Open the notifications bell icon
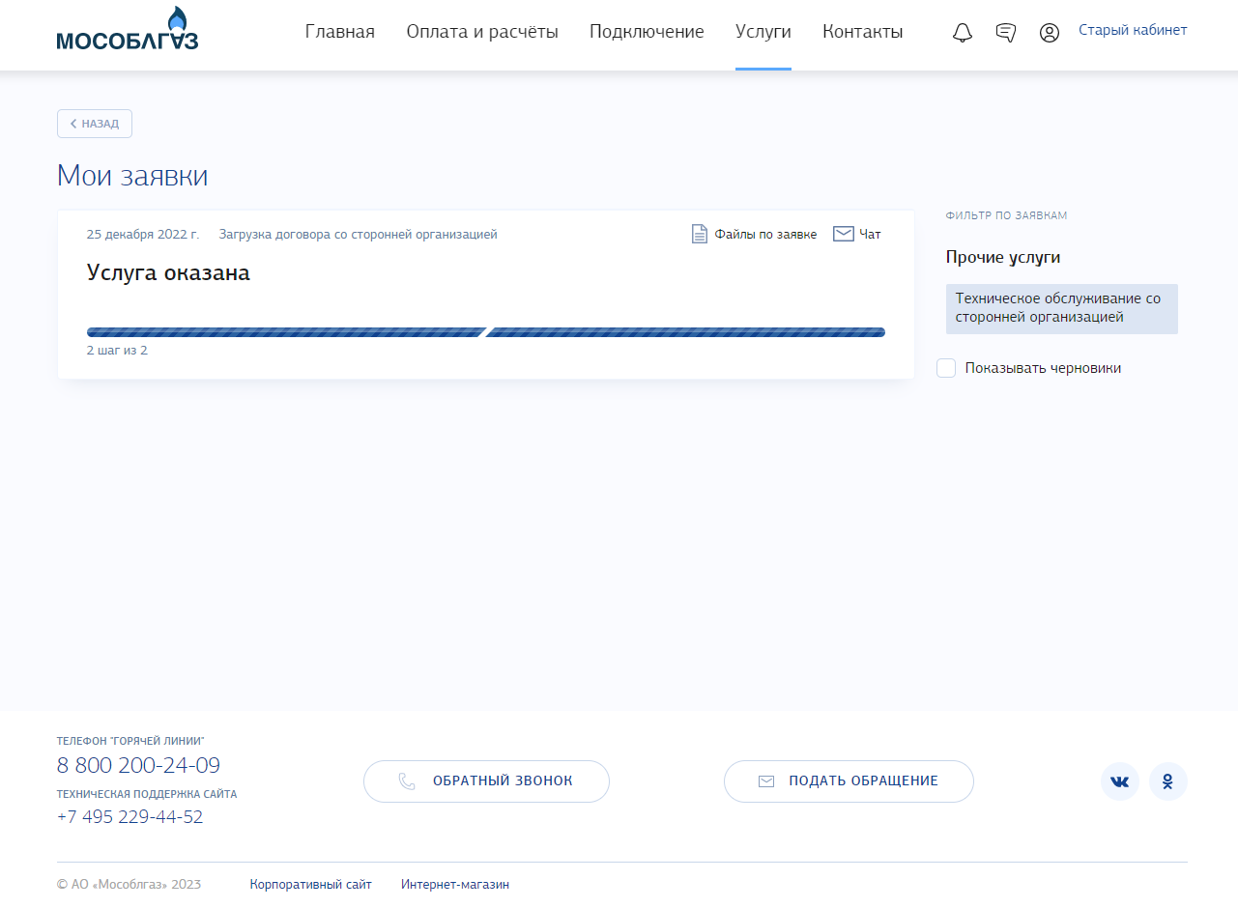The width and height of the screenshot is (1238, 908). (x=962, y=33)
